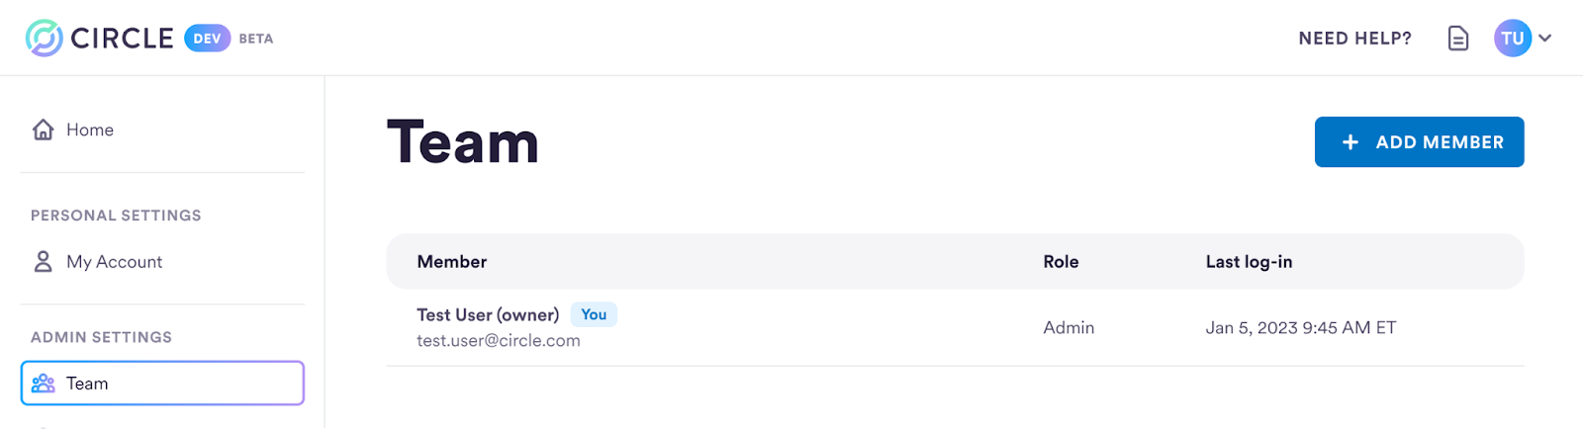
Task: Click the Last log-in column header
Action: tap(1249, 262)
